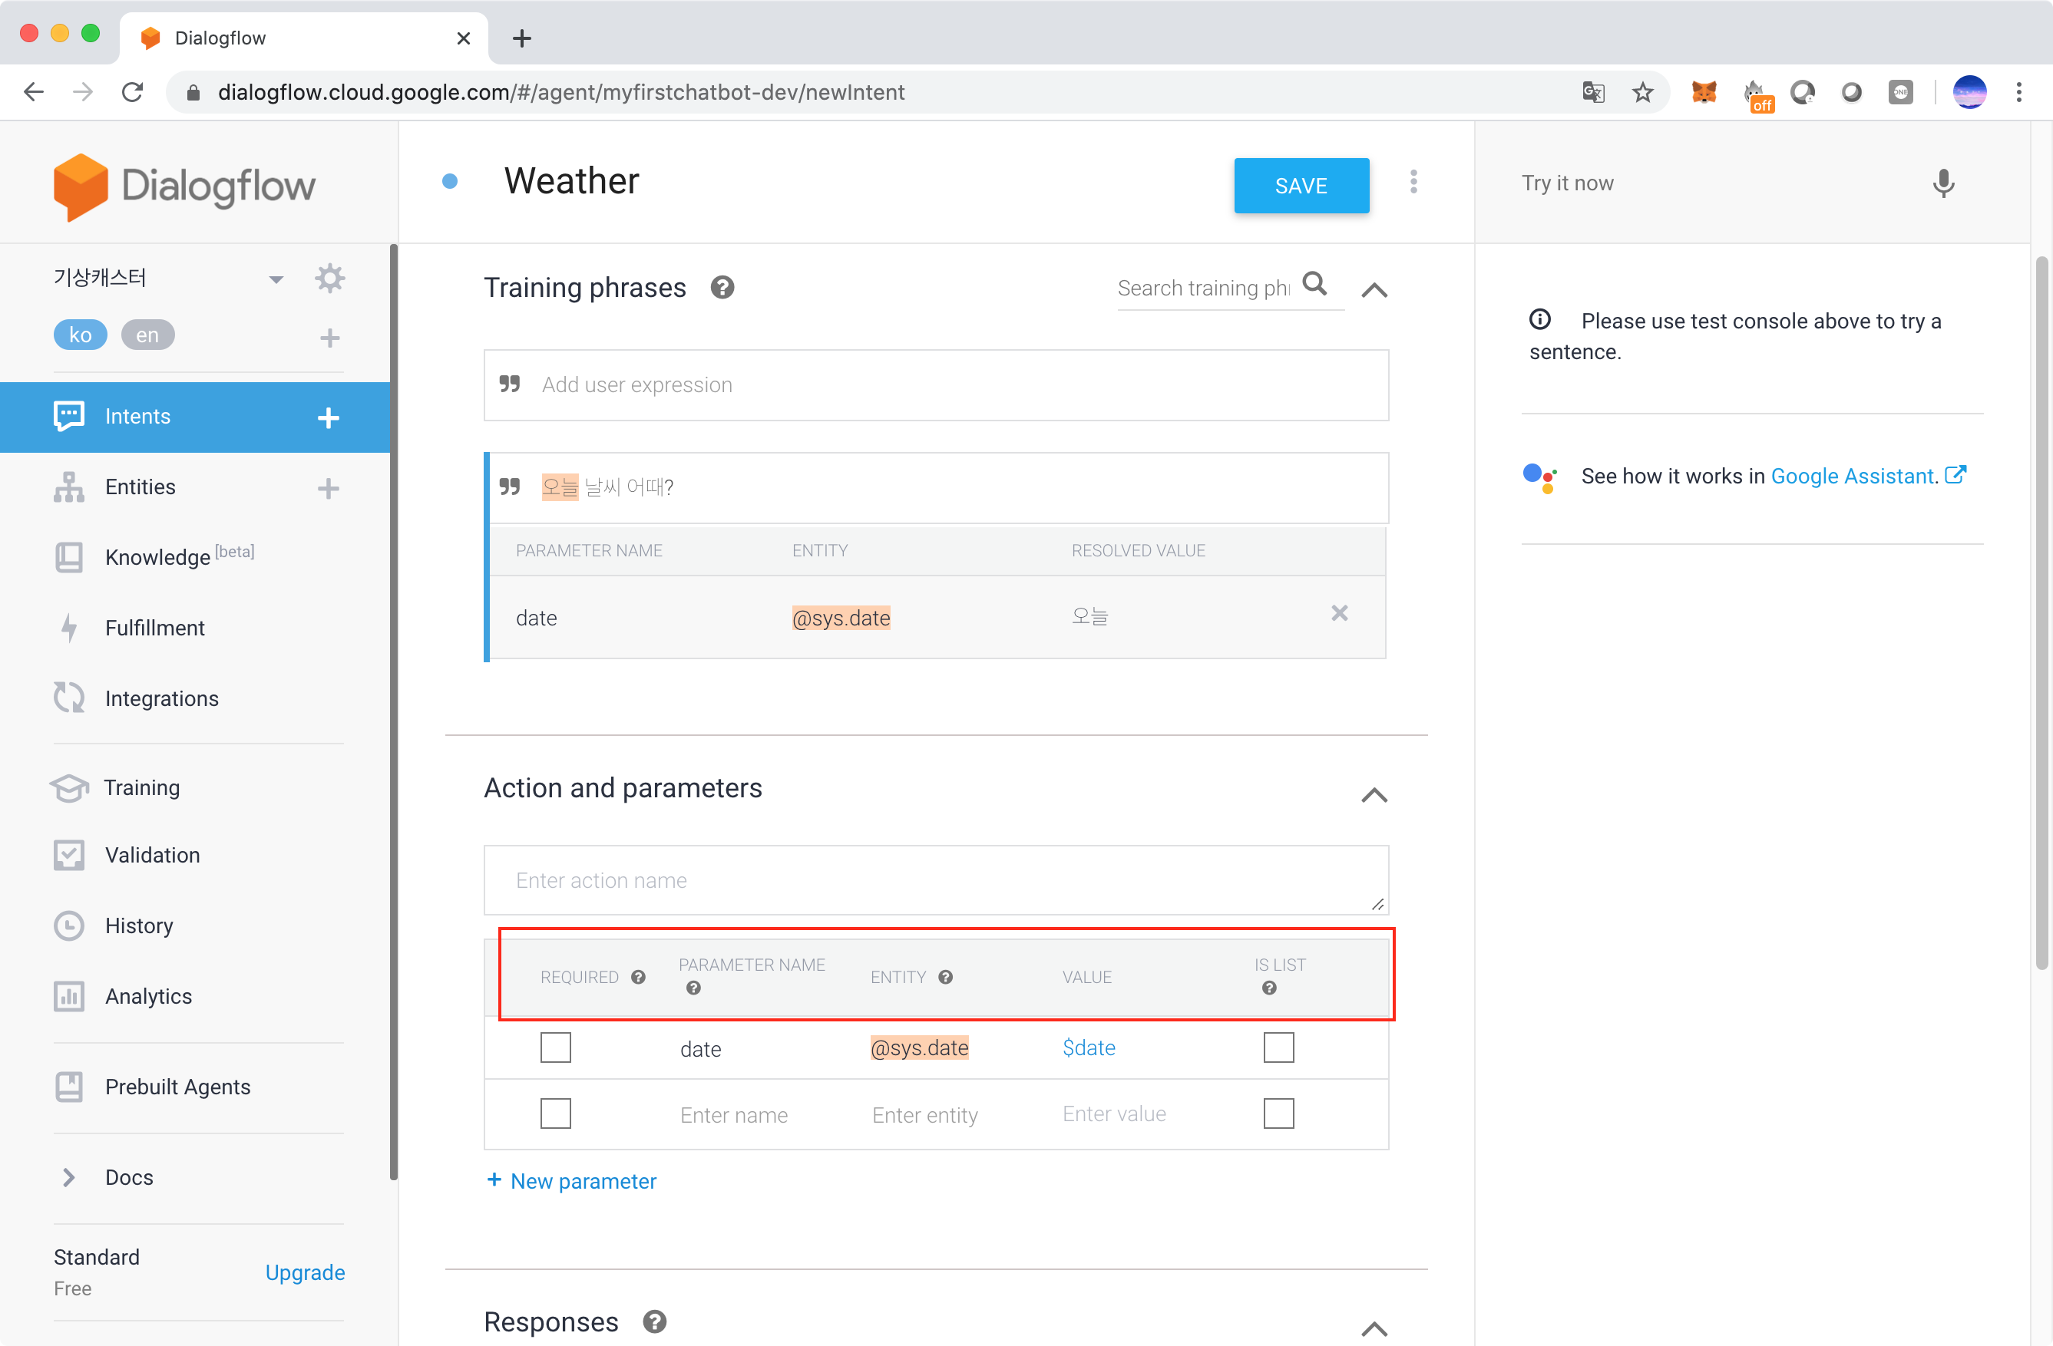This screenshot has width=2053, height=1346.
Task: Enable Is List for date parameter
Action: (x=1278, y=1047)
